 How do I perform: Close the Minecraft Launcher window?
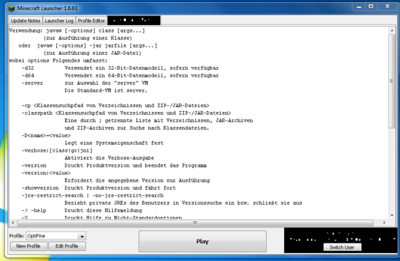pyautogui.click(x=387, y=7)
